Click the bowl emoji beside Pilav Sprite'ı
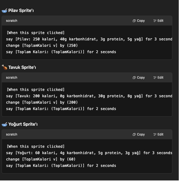 tap(4, 10)
